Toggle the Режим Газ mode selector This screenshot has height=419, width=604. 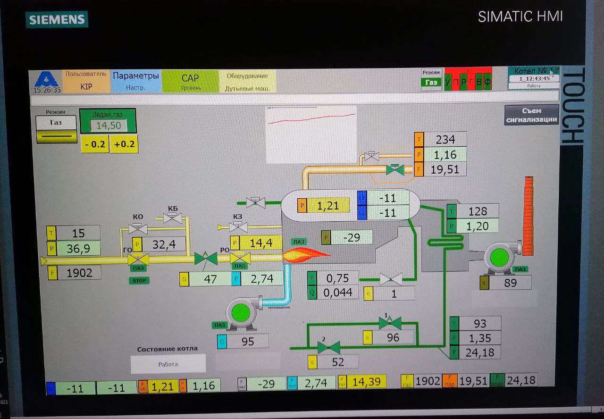[56, 128]
